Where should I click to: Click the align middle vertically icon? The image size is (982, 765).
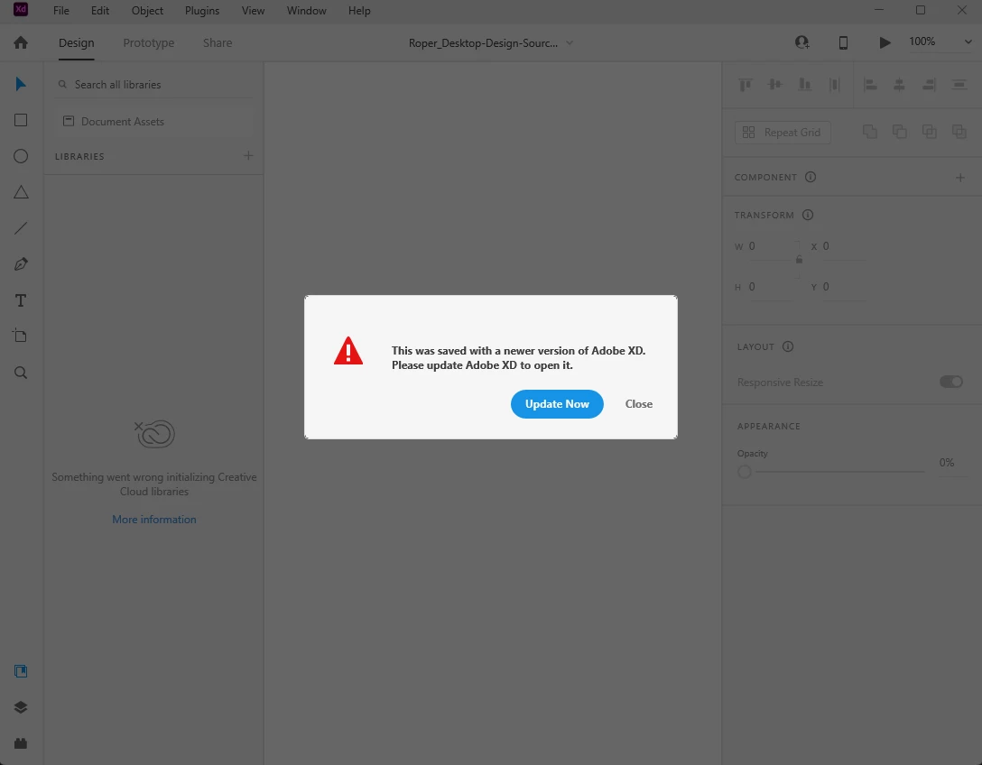pos(774,84)
